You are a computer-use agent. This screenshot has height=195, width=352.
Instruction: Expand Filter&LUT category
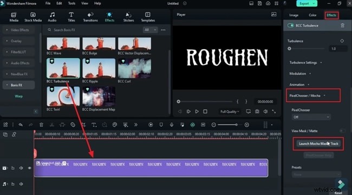[18, 52]
